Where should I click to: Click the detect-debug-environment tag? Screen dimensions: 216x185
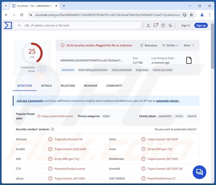[x=93, y=70]
